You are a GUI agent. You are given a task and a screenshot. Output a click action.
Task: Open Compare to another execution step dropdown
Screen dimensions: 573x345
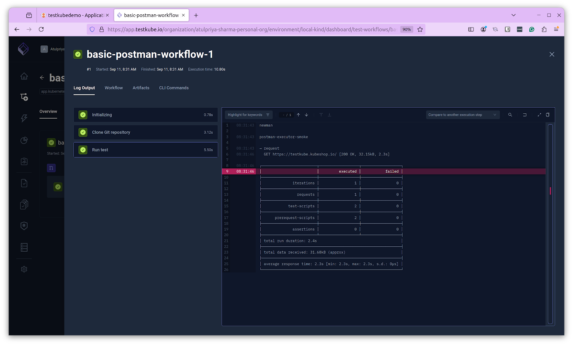click(x=463, y=115)
